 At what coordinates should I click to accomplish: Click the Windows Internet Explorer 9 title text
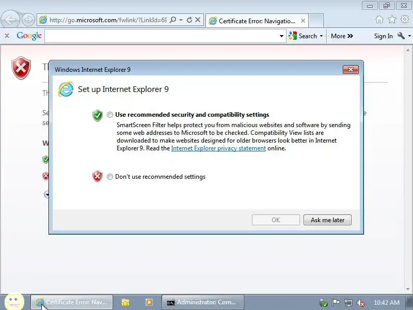pyautogui.click(x=92, y=70)
